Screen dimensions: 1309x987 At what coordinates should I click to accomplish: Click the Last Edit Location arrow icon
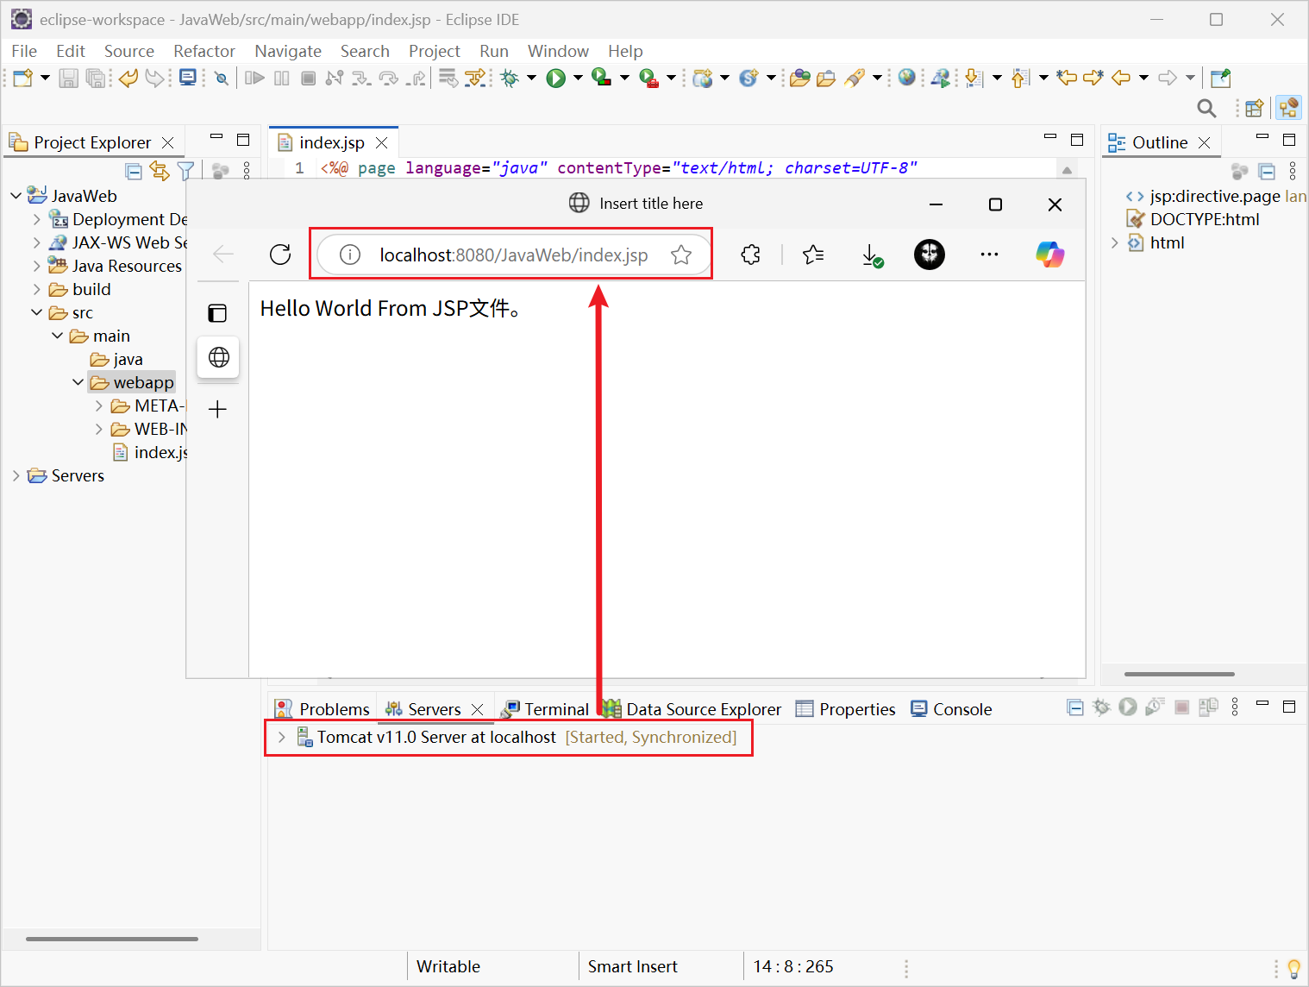1067,78
